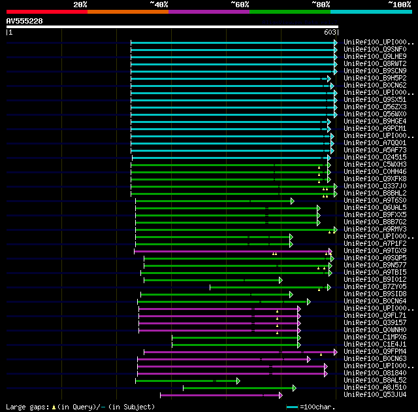Screen dimensions: 418x412
Task: Open hit UniRef100_Q8RWT2
Action: 375,64
